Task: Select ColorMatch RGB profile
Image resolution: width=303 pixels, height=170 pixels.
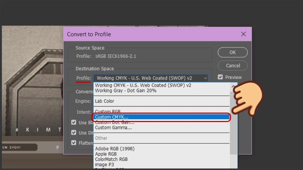Action: [x=111, y=159]
